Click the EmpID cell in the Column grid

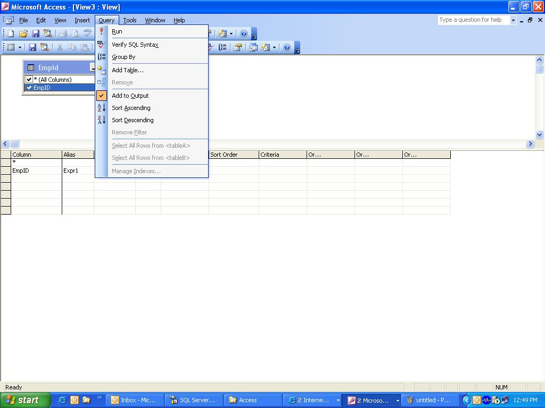pos(37,171)
